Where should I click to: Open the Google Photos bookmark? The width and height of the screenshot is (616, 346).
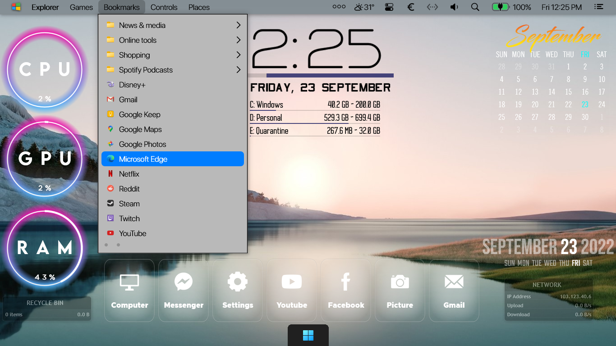pos(173,144)
